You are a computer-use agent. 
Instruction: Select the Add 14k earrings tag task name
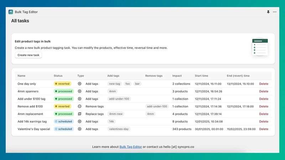point(32,121)
